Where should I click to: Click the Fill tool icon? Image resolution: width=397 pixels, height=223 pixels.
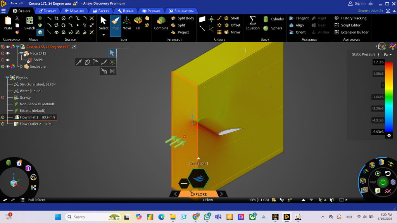pos(138,23)
